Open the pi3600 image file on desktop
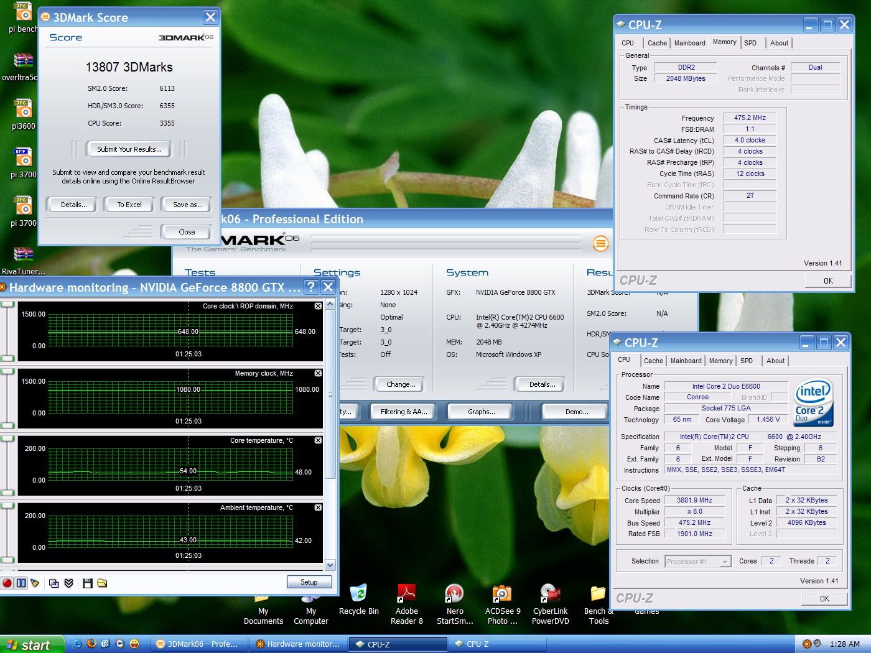The width and height of the screenshot is (871, 653). point(24,114)
